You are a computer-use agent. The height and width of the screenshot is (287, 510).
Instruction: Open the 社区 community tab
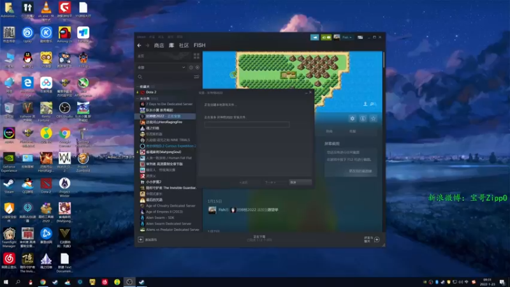[184, 45]
